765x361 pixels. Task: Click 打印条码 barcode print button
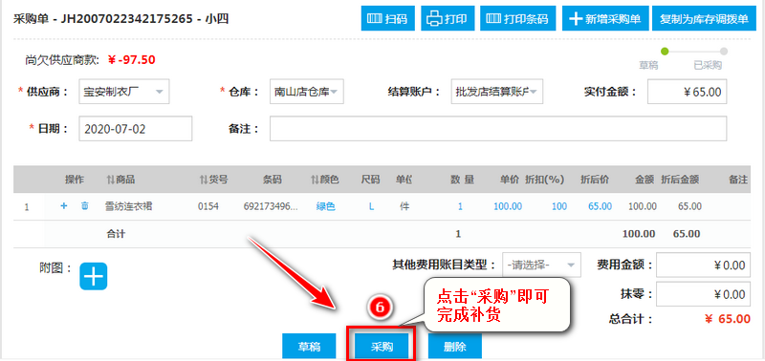(518, 18)
